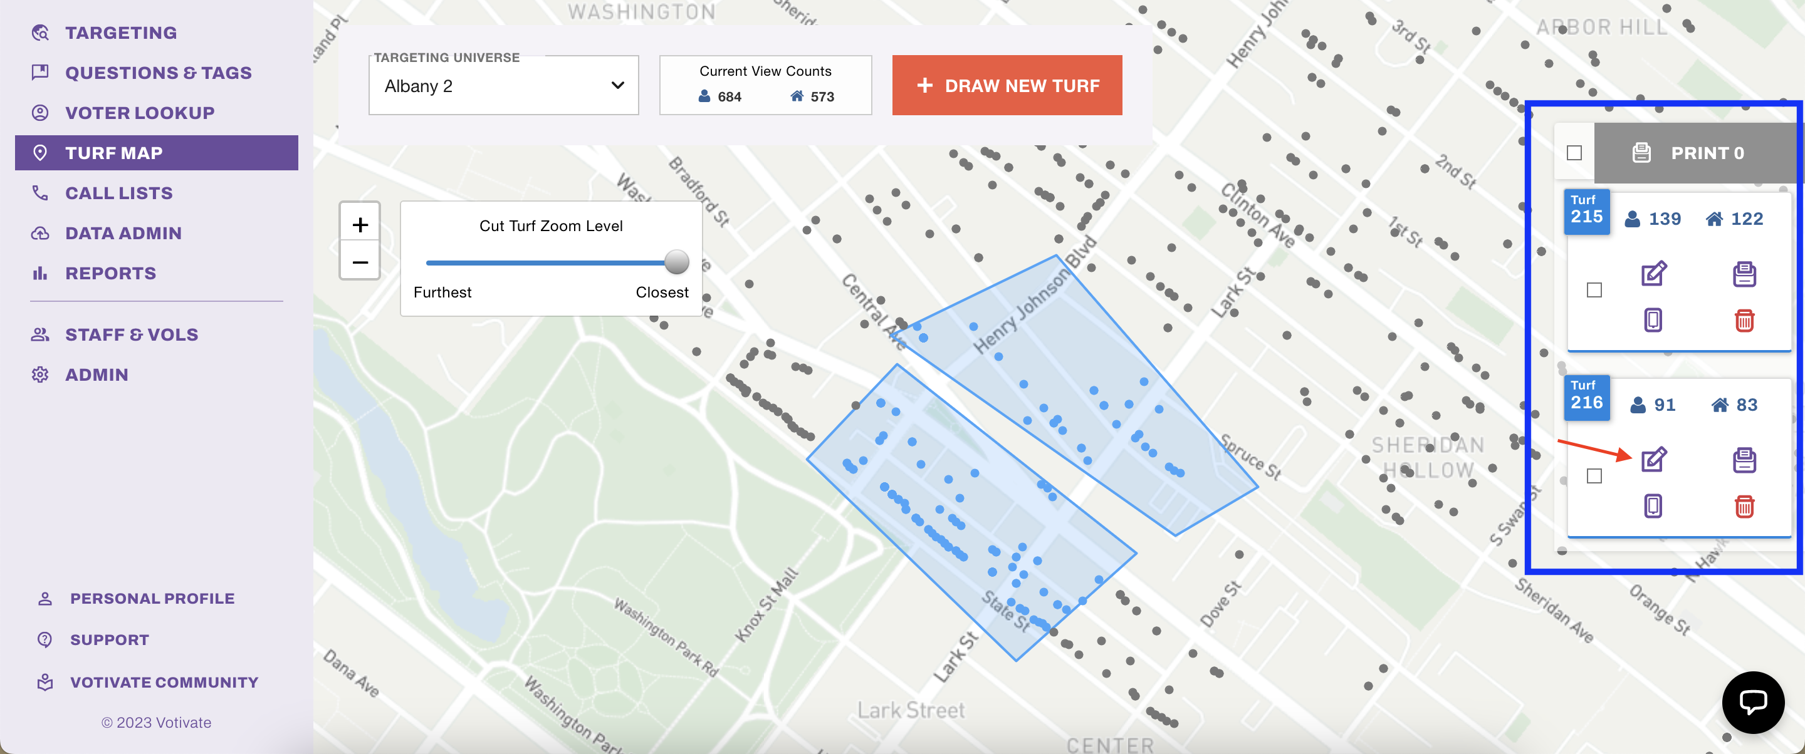Open the Admin menu item
Screen dimensions: 1805x754
pyautogui.click(x=97, y=374)
